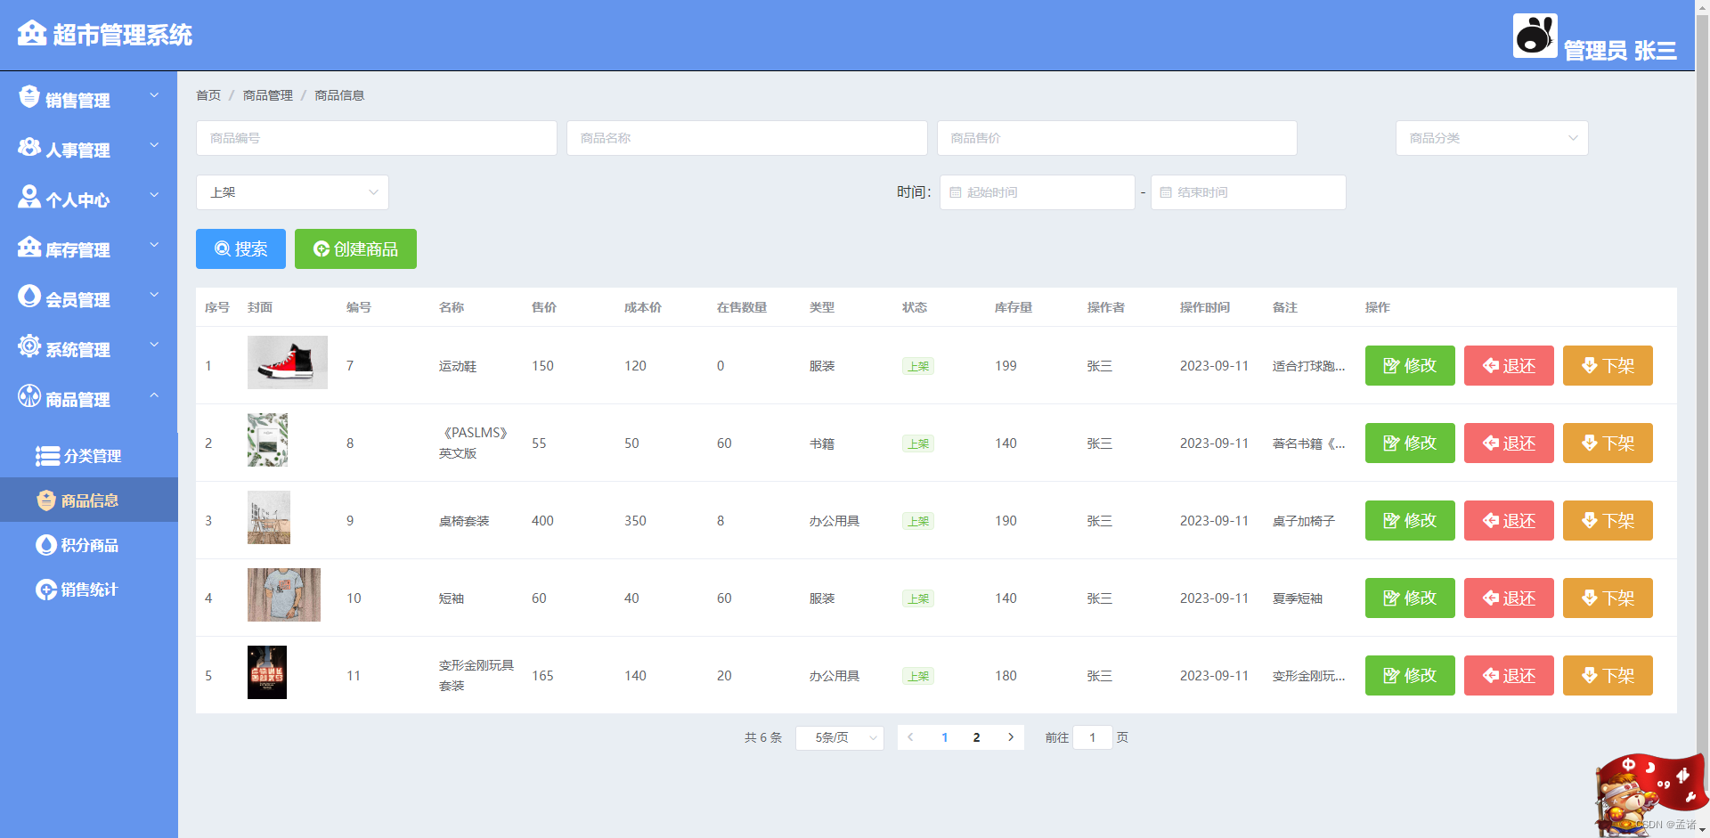Open the 上架 status dropdown
1710x838 pixels.
click(x=292, y=192)
